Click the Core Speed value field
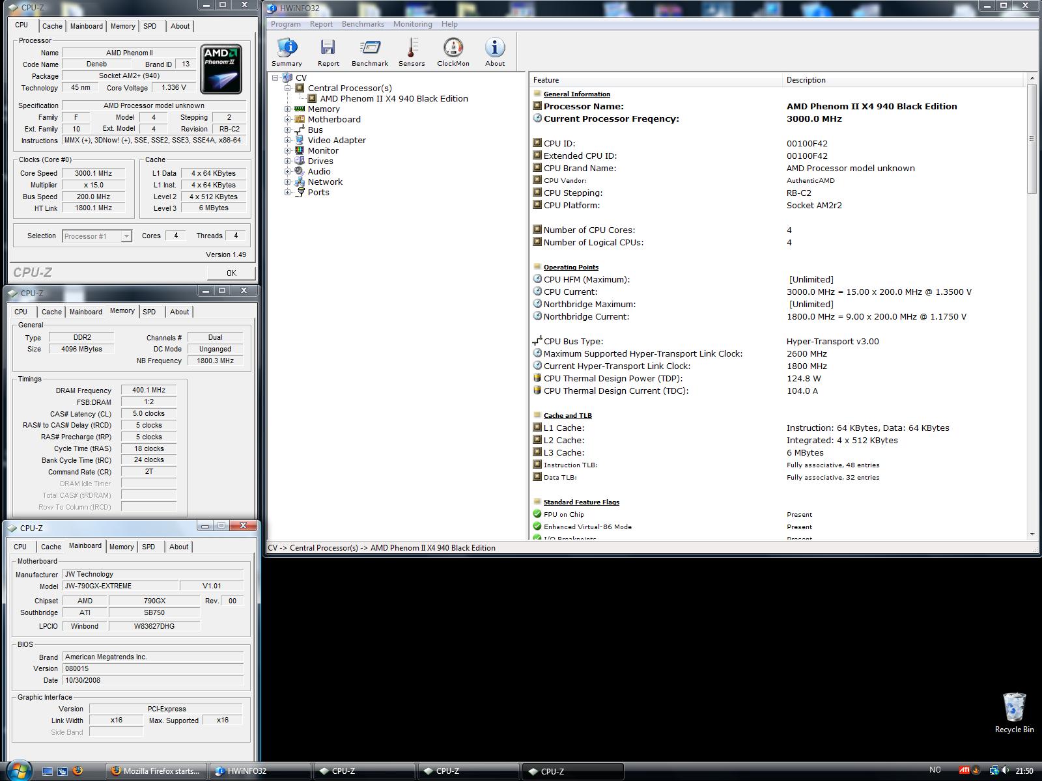The image size is (1042, 781). coord(92,174)
